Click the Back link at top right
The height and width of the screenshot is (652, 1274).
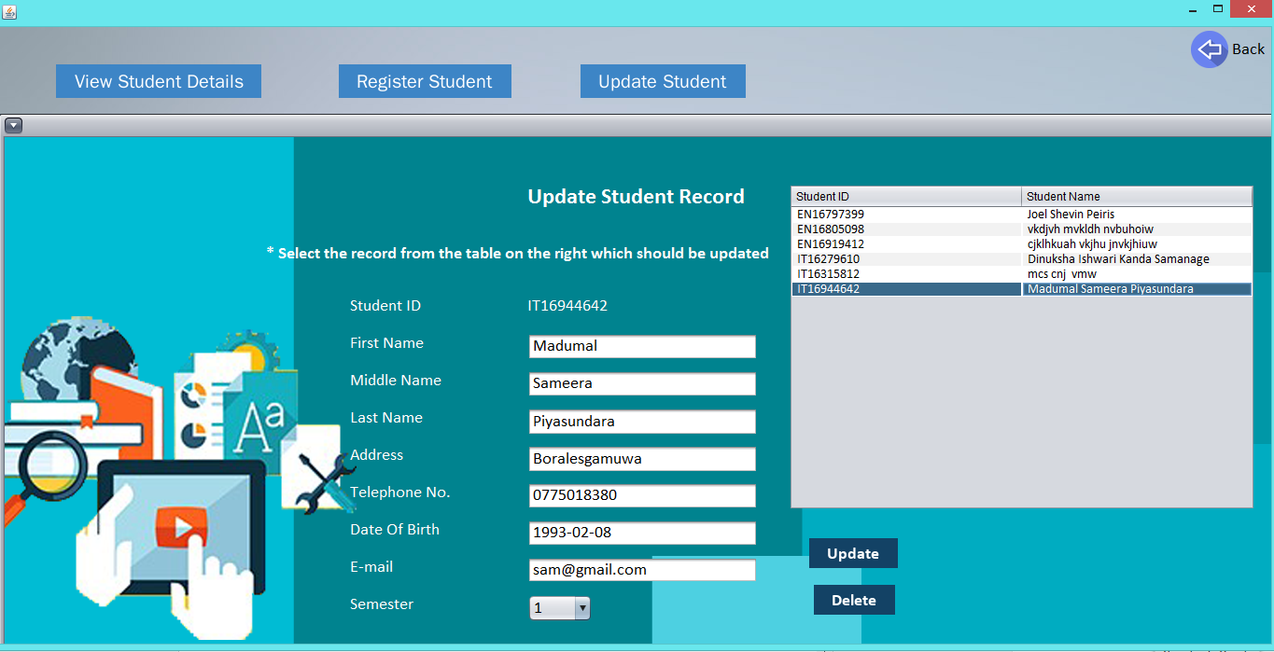tap(1248, 49)
